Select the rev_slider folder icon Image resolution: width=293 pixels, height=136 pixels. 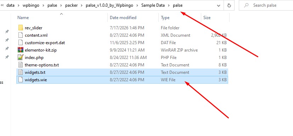(x=21, y=28)
